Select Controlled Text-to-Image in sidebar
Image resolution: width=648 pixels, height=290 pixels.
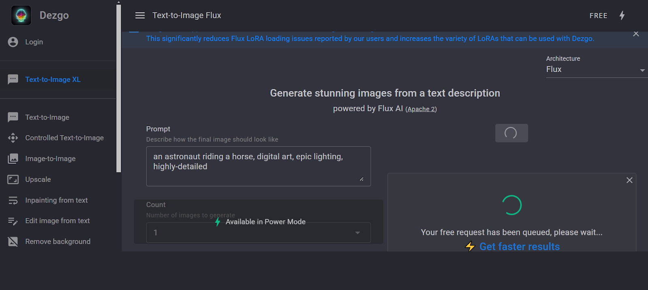pyautogui.click(x=64, y=138)
